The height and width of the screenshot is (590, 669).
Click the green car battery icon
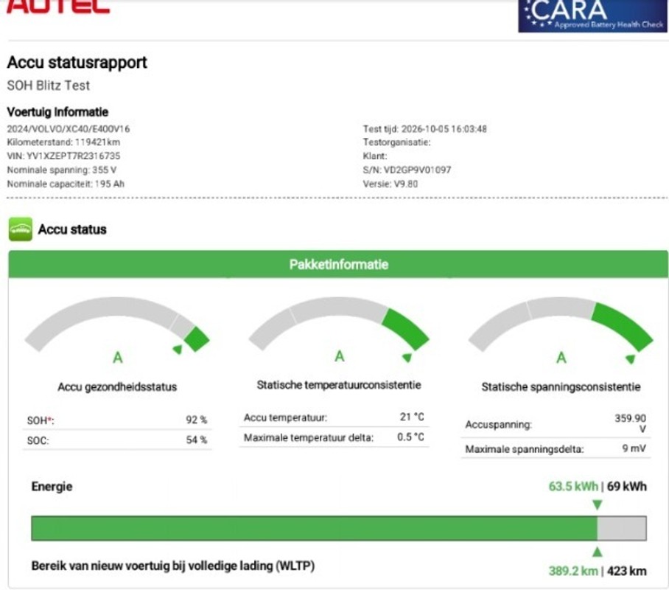[21, 229]
